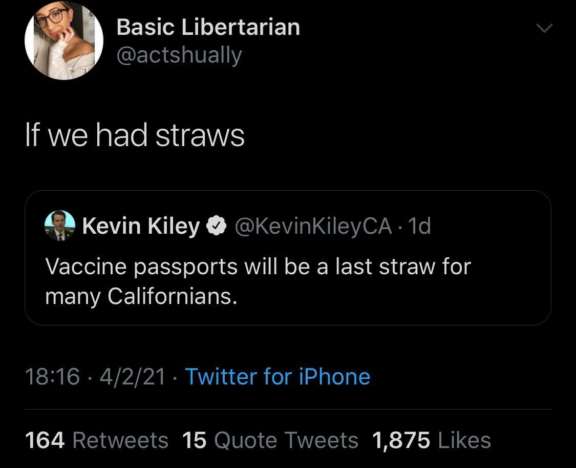Expand the tweet options chevron
The image size is (576, 468).
(x=545, y=30)
